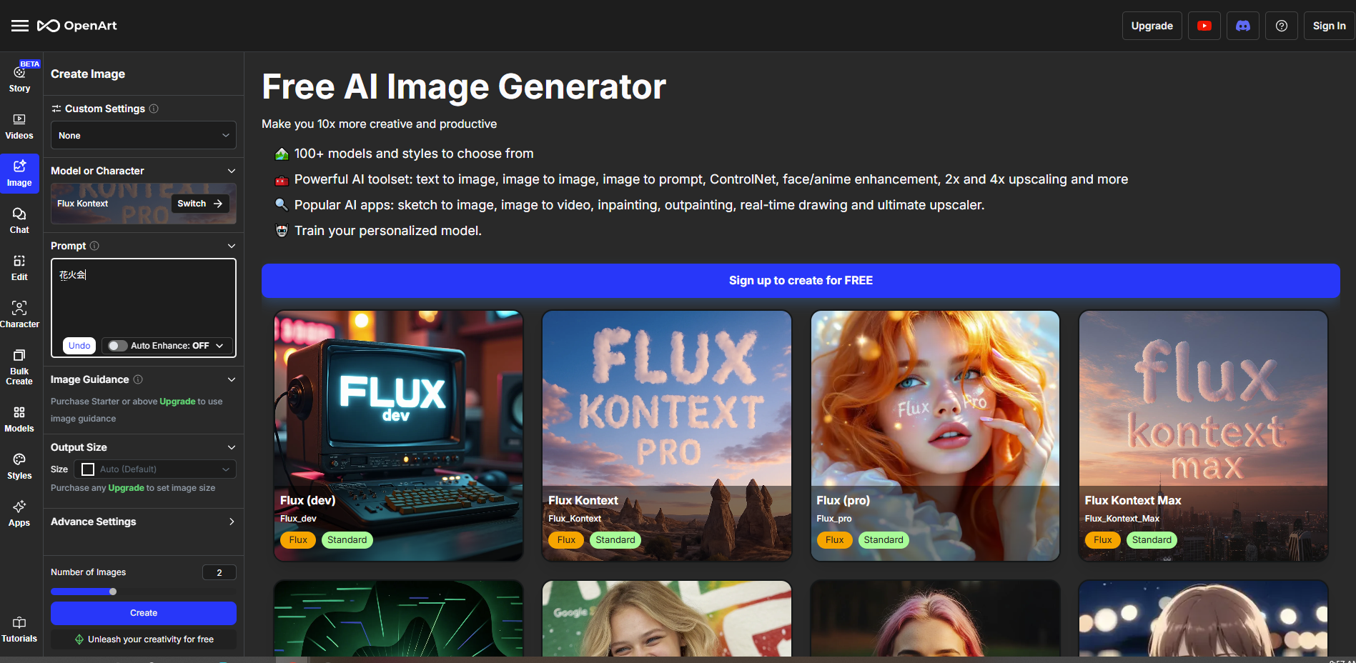1356x663 pixels.
Task: Open the Flux Kontext Max model card
Action: (x=1204, y=436)
